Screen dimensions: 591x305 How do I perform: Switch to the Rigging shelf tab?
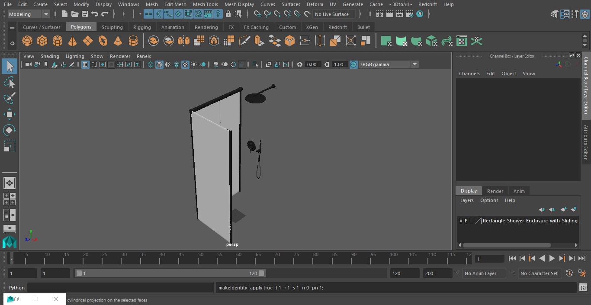pos(142,27)
